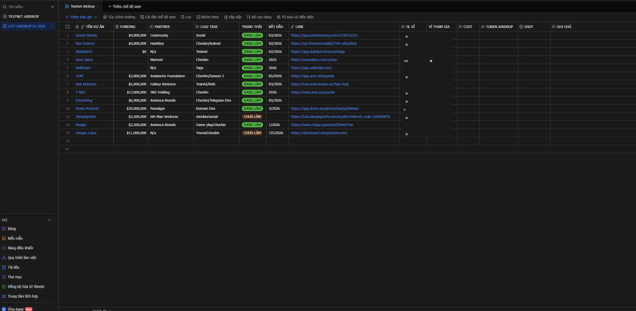Open Cài đặt chế độ xem settings
This screenshot has height=311, width=636.
point(158,17)
